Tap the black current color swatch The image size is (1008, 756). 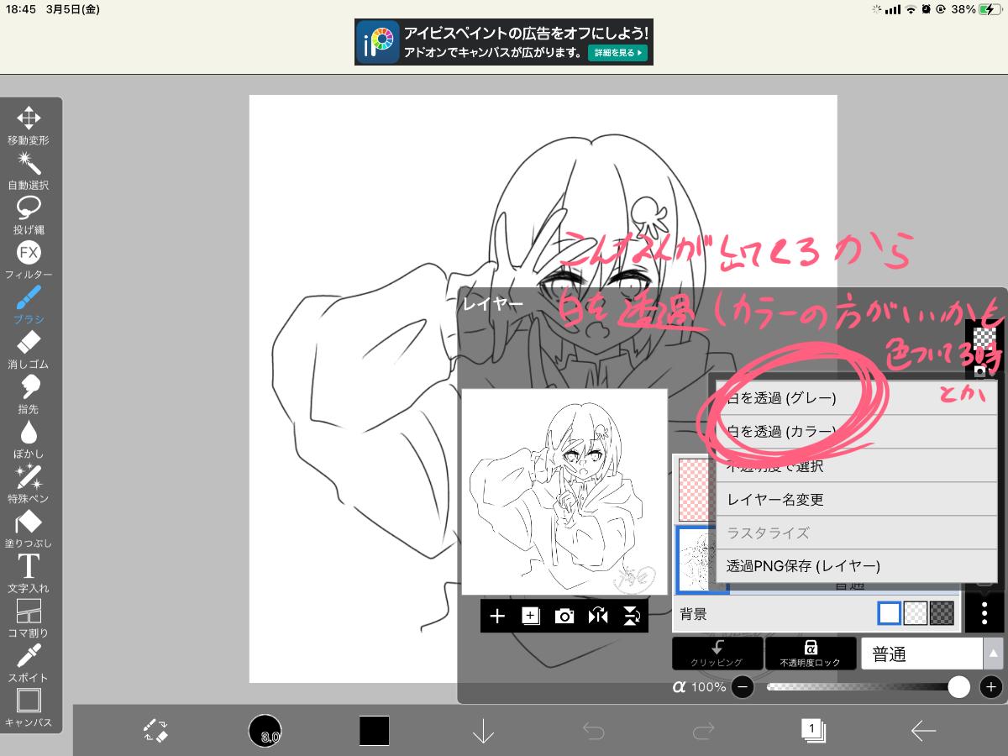click(x=375, y=730)
